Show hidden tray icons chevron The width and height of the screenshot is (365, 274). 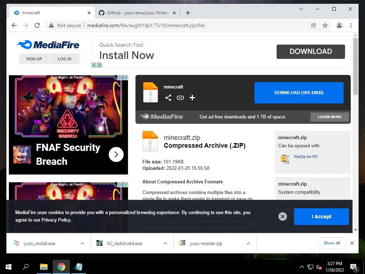click(302, 267)
